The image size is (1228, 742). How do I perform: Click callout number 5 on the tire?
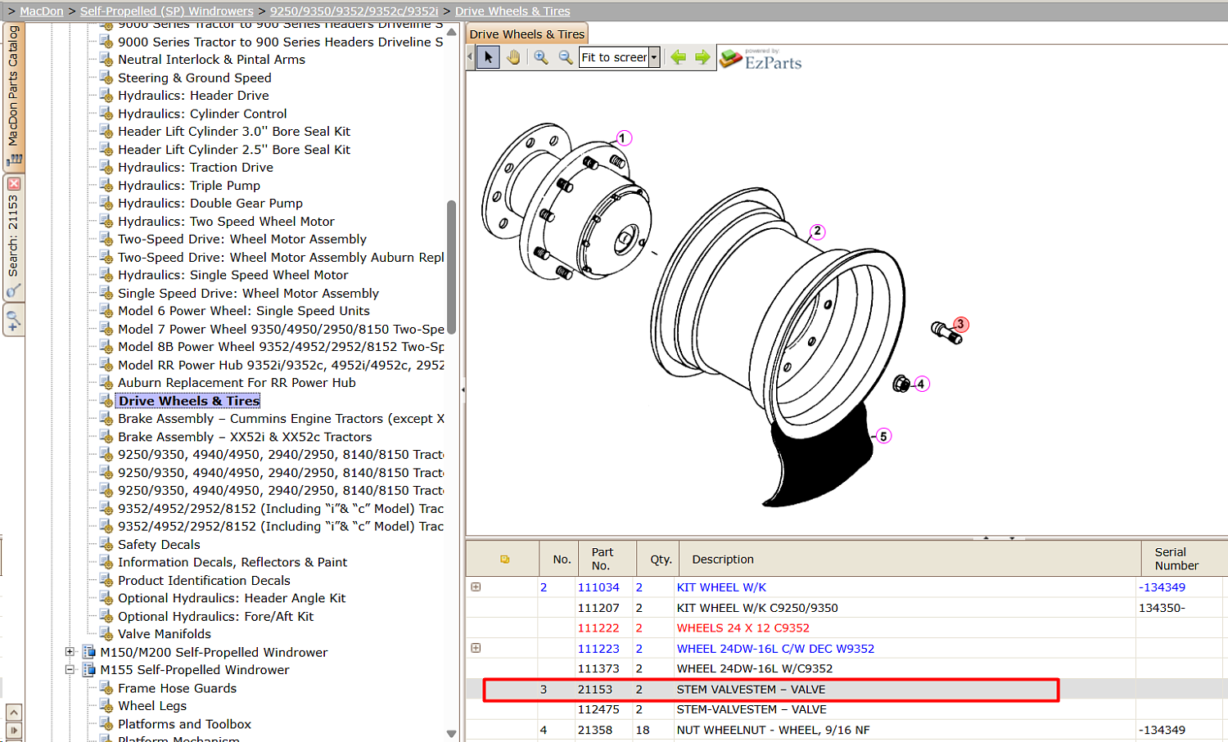click(883, 436)
